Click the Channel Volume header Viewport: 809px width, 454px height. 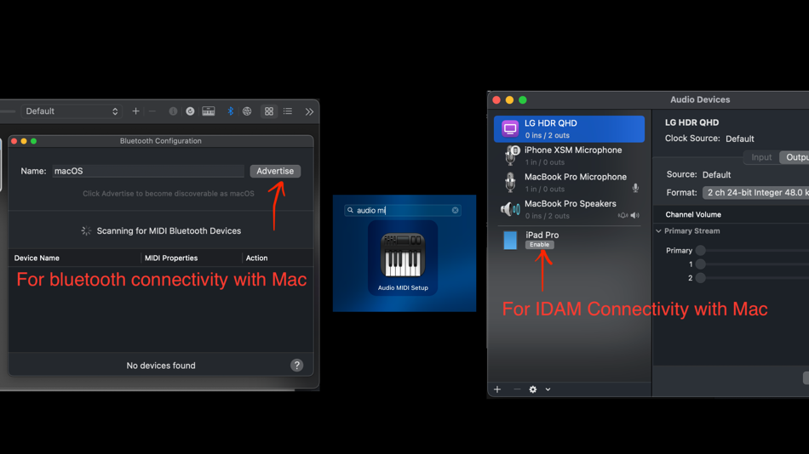point(693,214)
